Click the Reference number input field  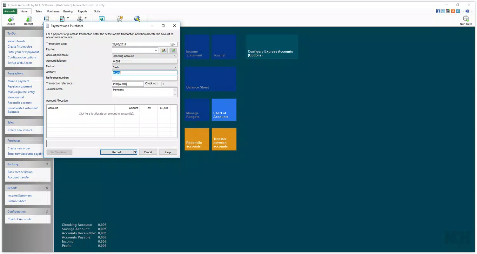point(144,78)
